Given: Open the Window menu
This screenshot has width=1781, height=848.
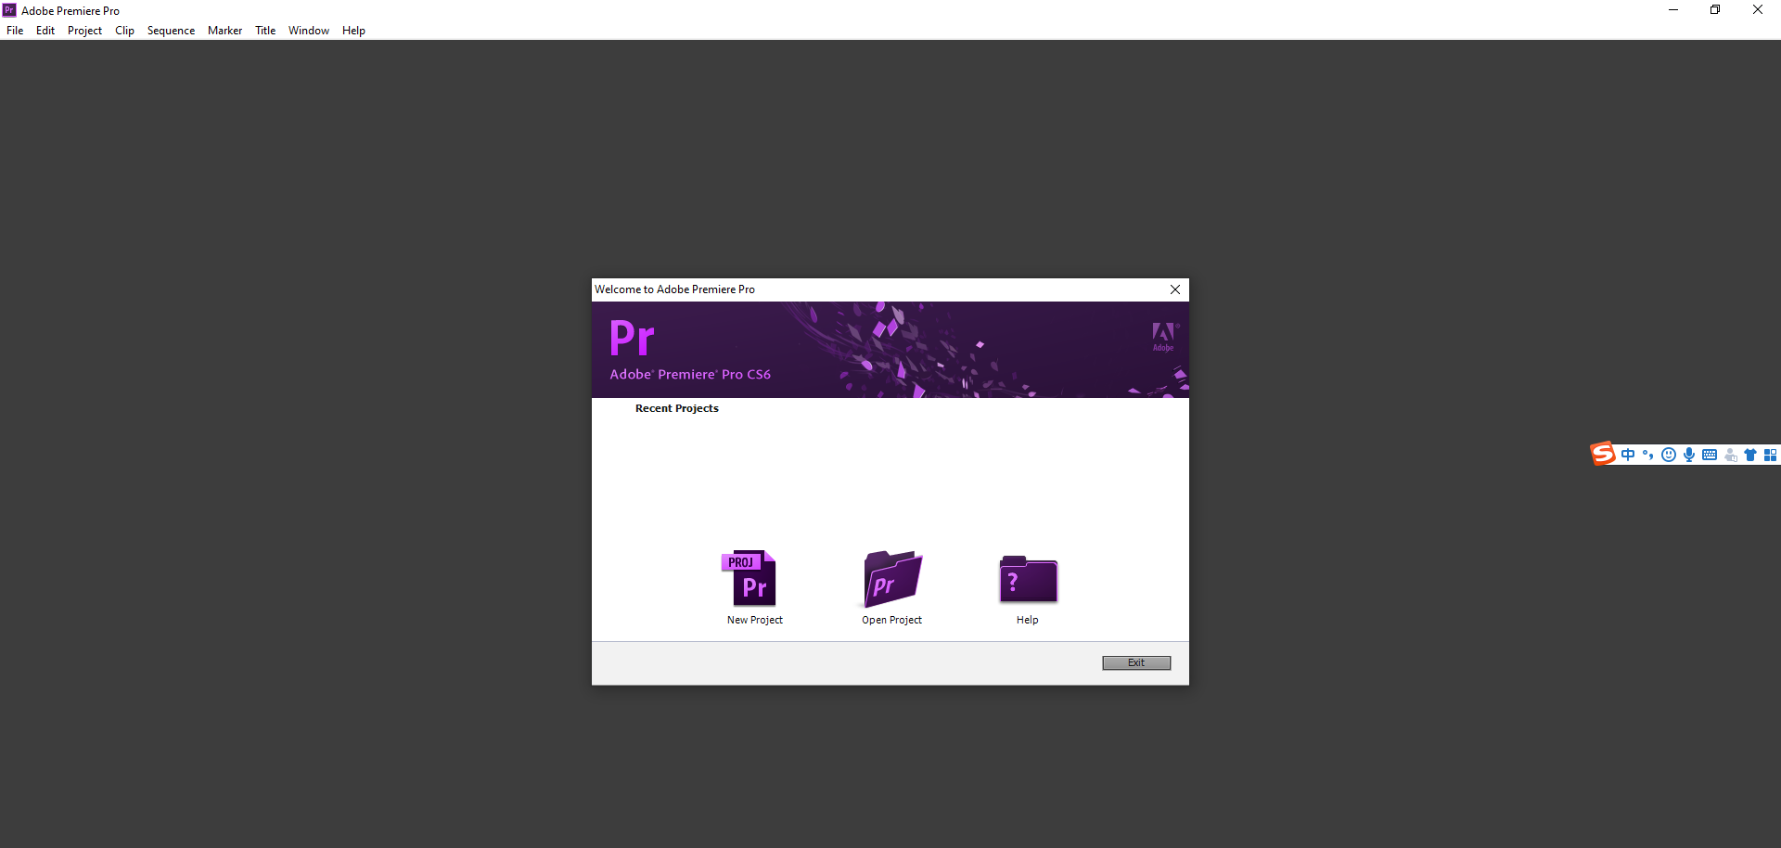Looking at the screenshot, I should pyautogui.click(x=309, y=31).
